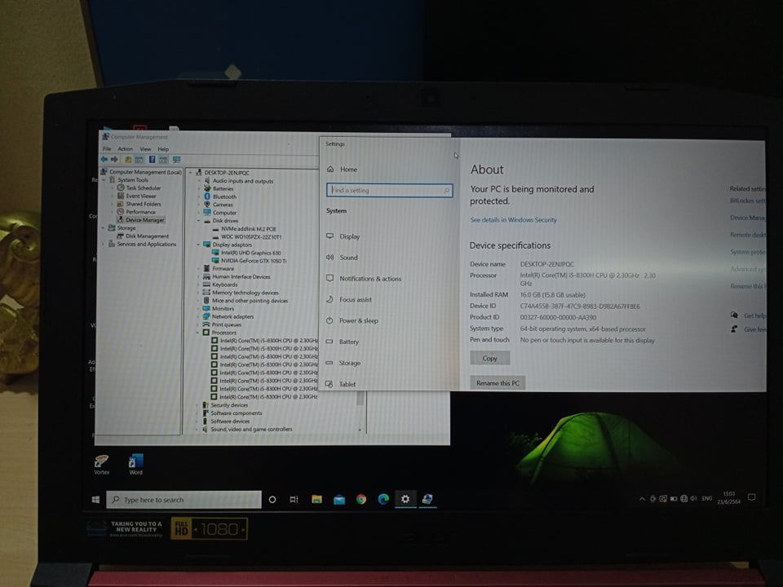
Task: Open the Vortex desktop shortcut
Action: [102, 464]
